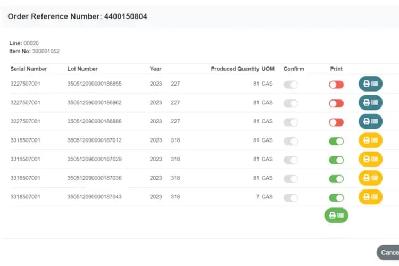Click yellow print barcode button for lot 350512090000187012
399x266 pixels.
370,140
